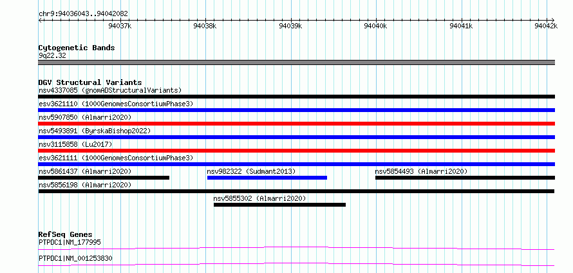Click the 94037k ruler tick label
This screenshot has width=573, height=273.
coord(120,26)
